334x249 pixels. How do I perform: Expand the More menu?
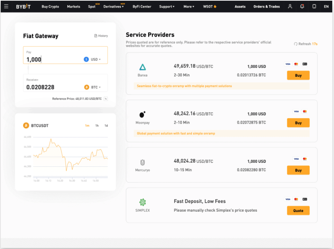[189, 7]
